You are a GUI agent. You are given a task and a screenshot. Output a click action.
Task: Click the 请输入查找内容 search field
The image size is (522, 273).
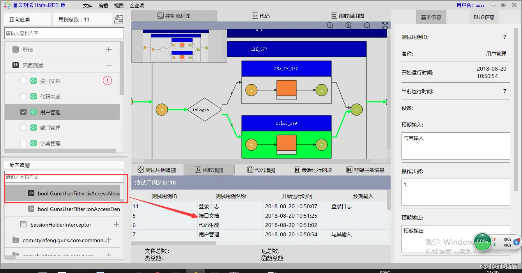tap(64, 33)
